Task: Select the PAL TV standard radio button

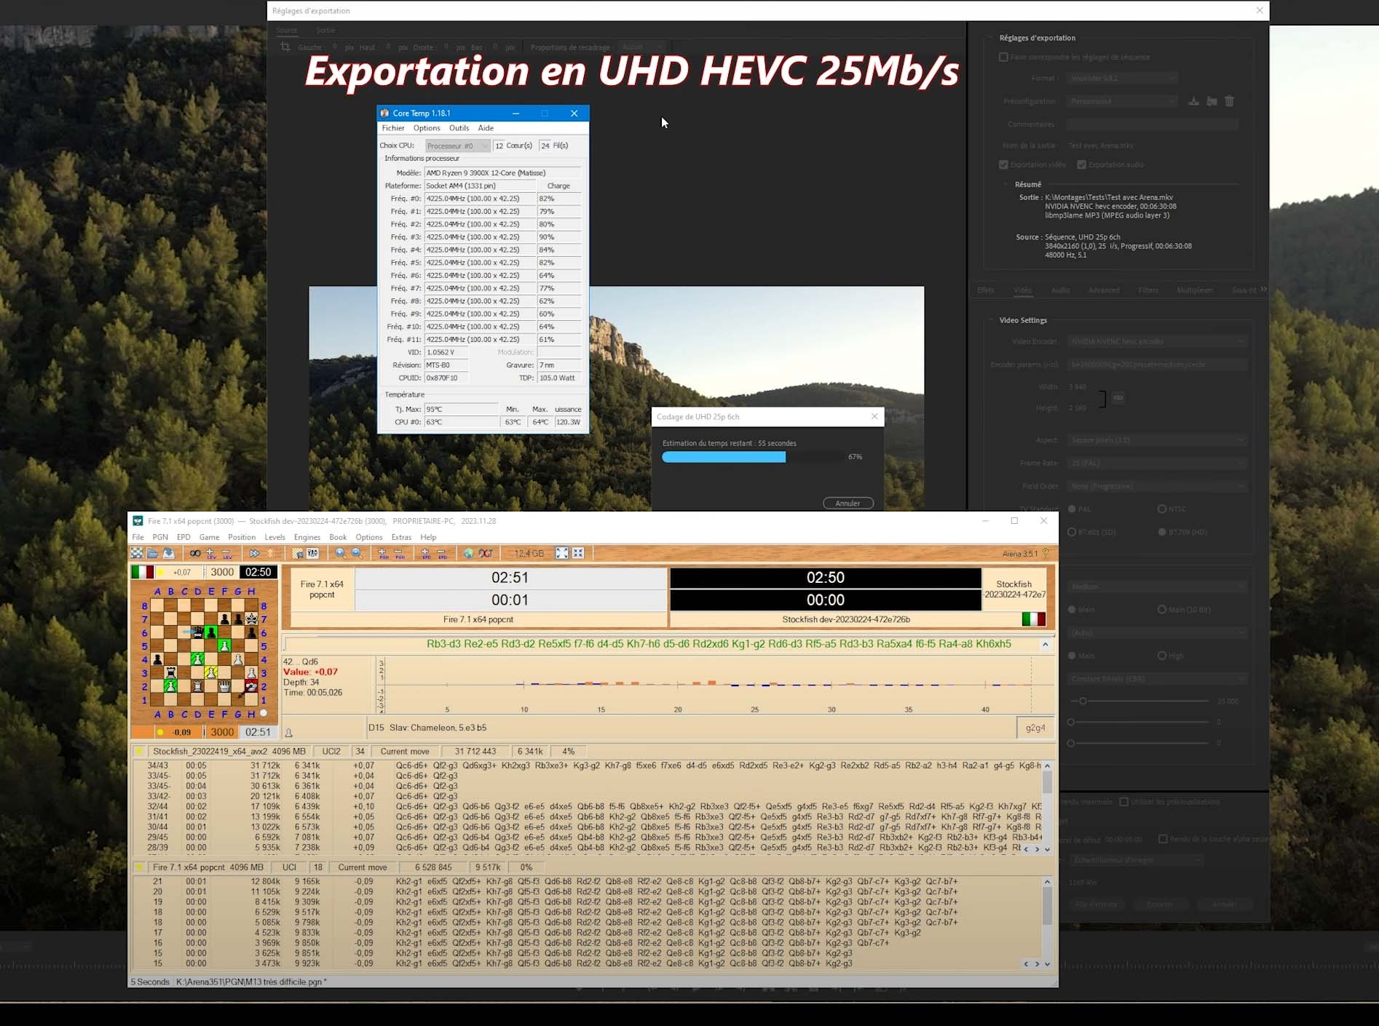Action: [x=1072, y=509]
